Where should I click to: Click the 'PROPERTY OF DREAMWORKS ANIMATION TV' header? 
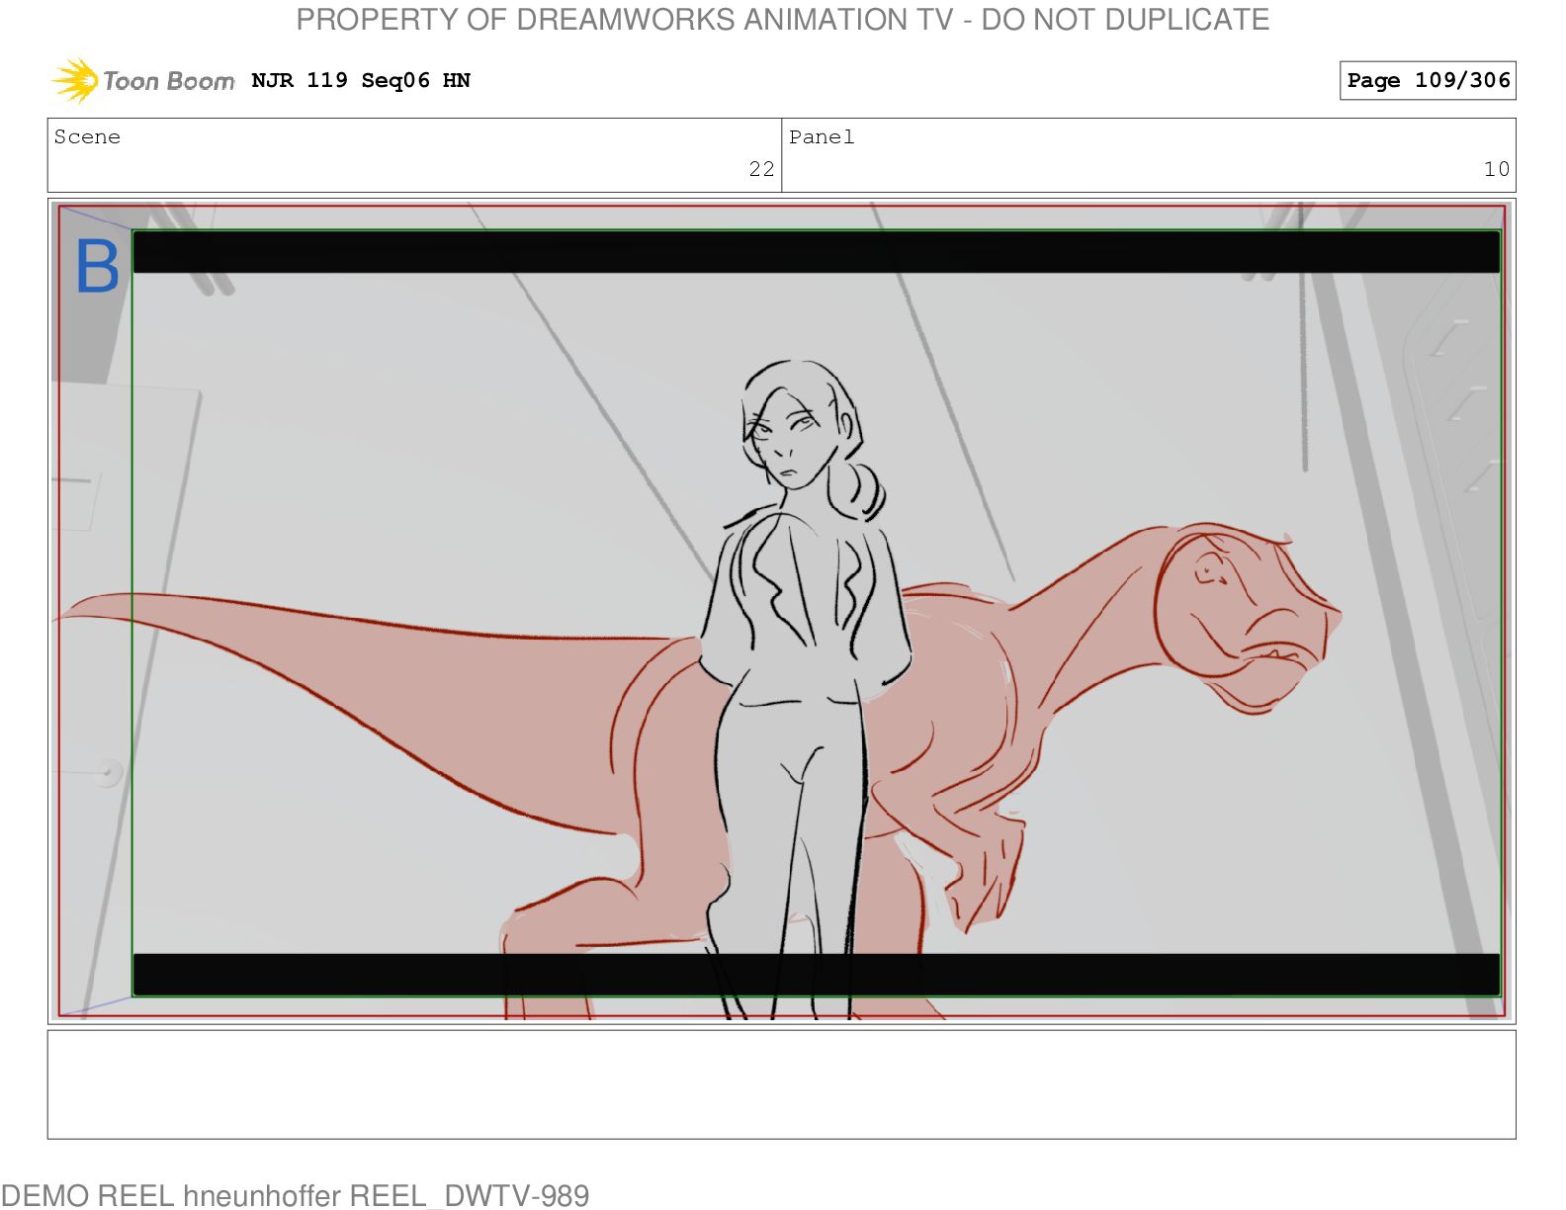[x=783, y=19]
